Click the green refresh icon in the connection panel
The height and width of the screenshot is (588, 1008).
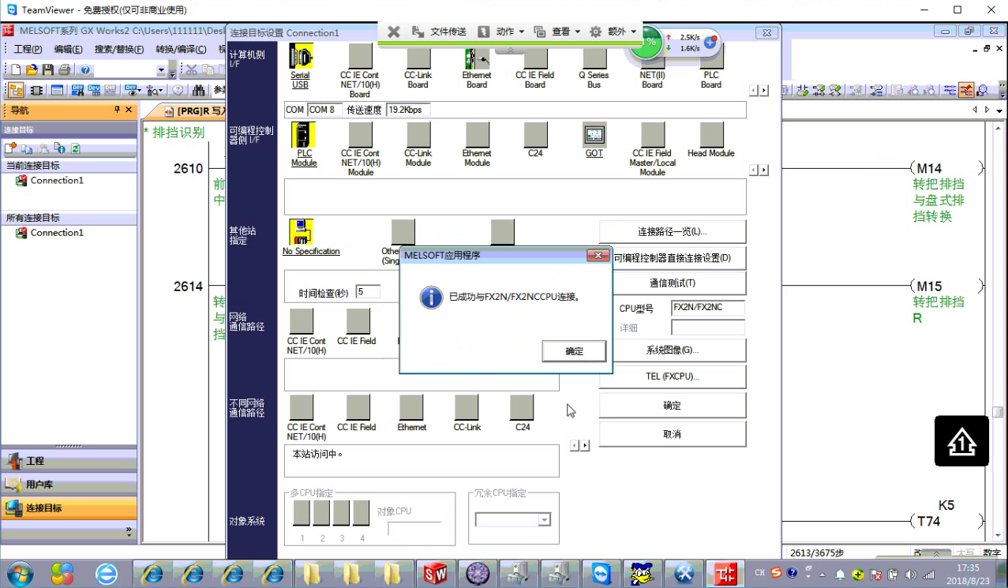point(75,148)
